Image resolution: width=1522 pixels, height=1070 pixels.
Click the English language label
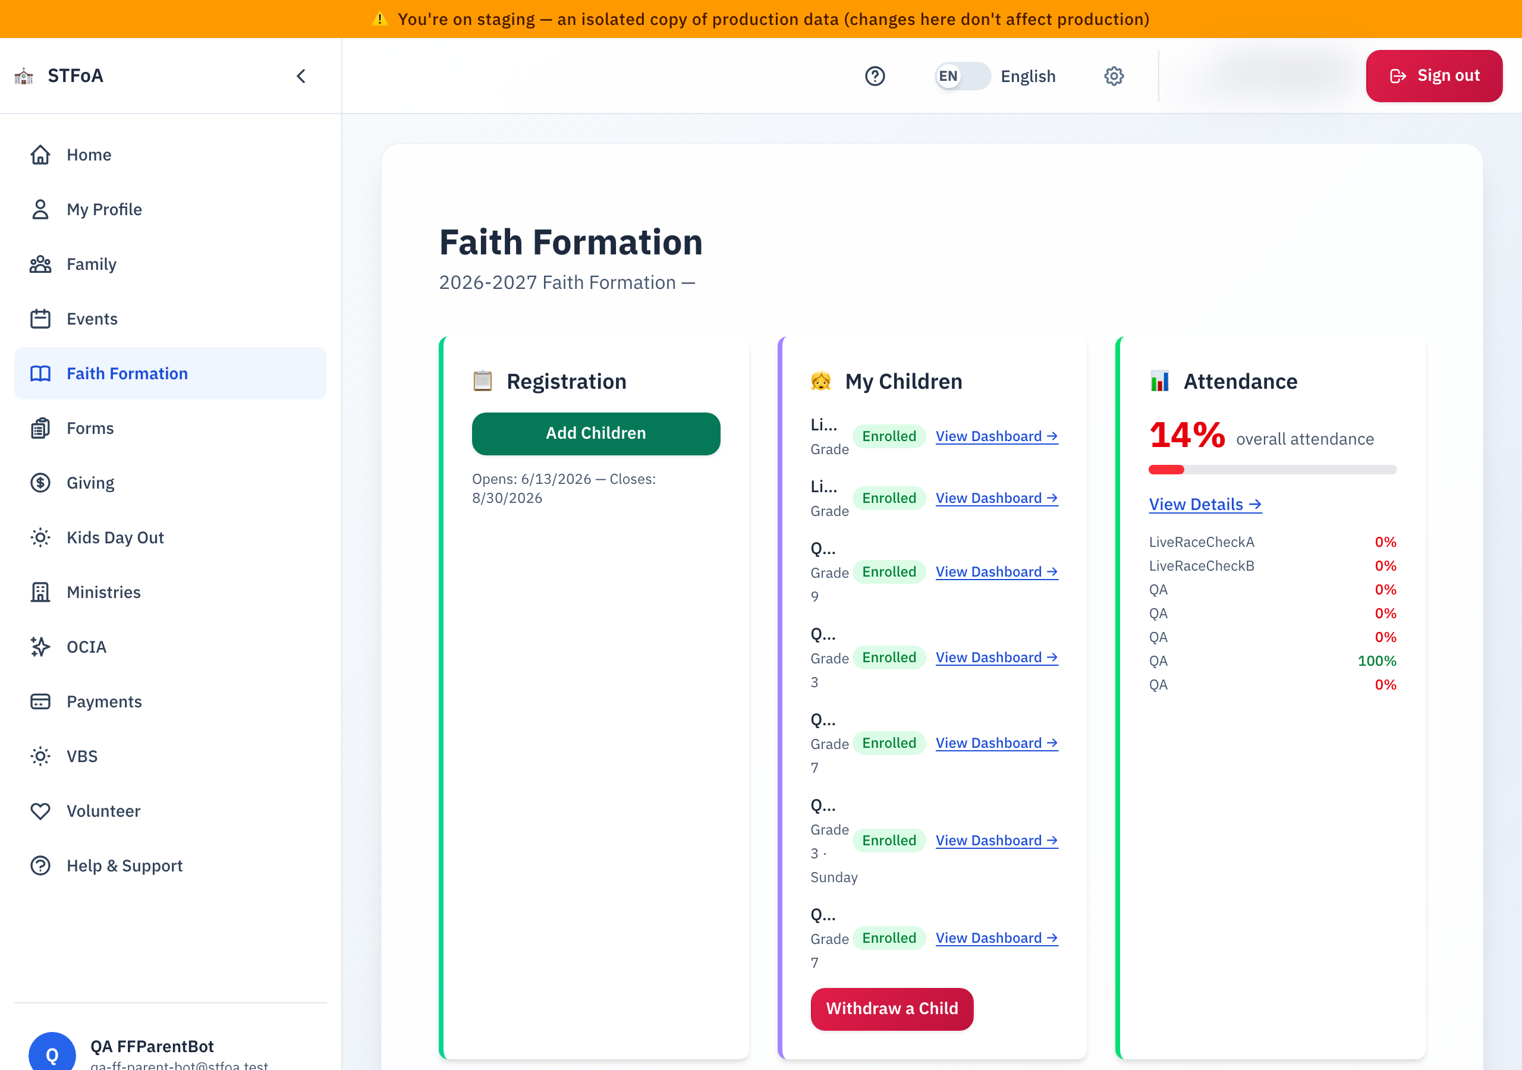[x=1027, y=77]
